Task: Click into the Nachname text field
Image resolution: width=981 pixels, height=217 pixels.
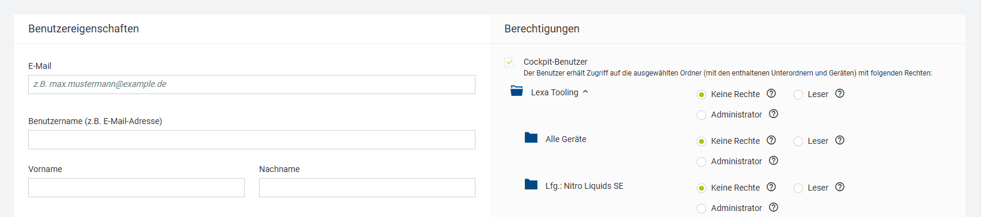Action: [x=367, y=188]
